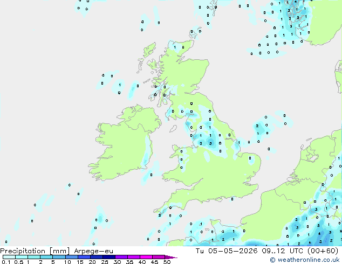This screenshot has width=342, height=264.
Task: Click the '35' legend scale label
Action: click(x=129, y=262)
